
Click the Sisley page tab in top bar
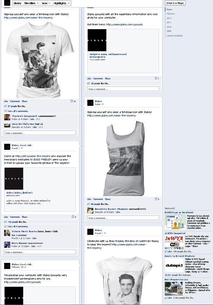click(17, 3)
